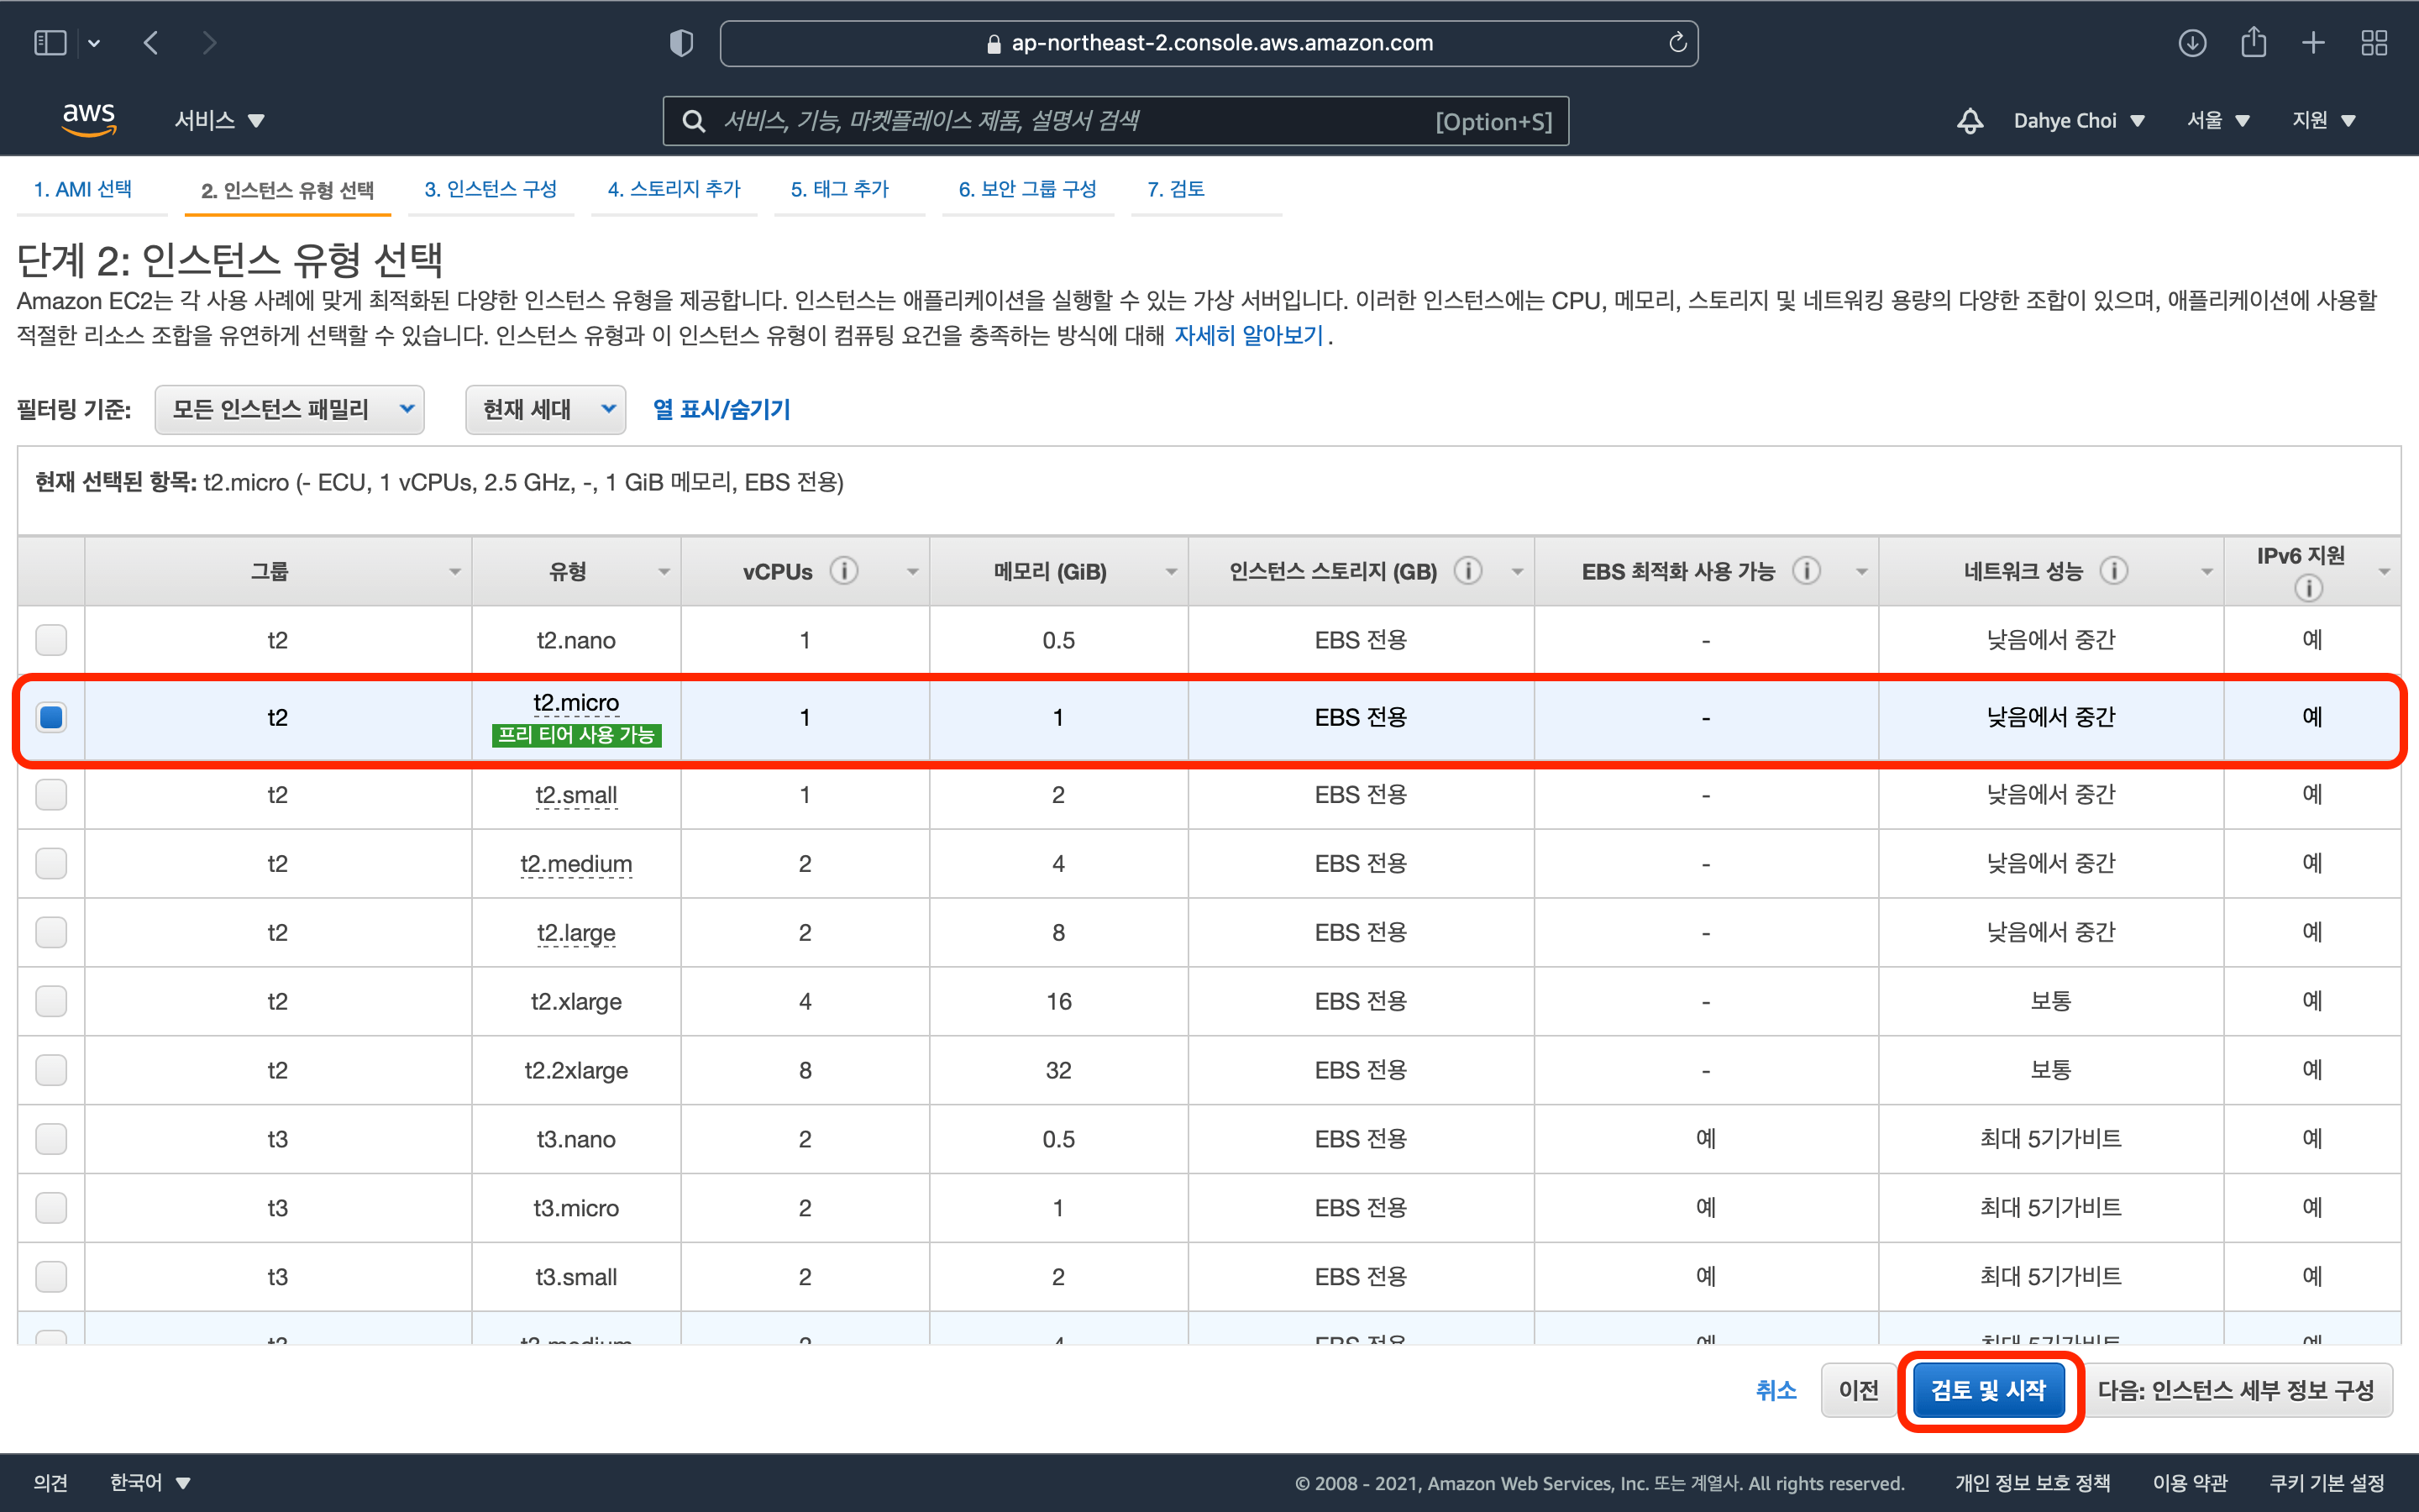Click the Safari address bar URL
2419x1512 pixels.
point(1209,43)
